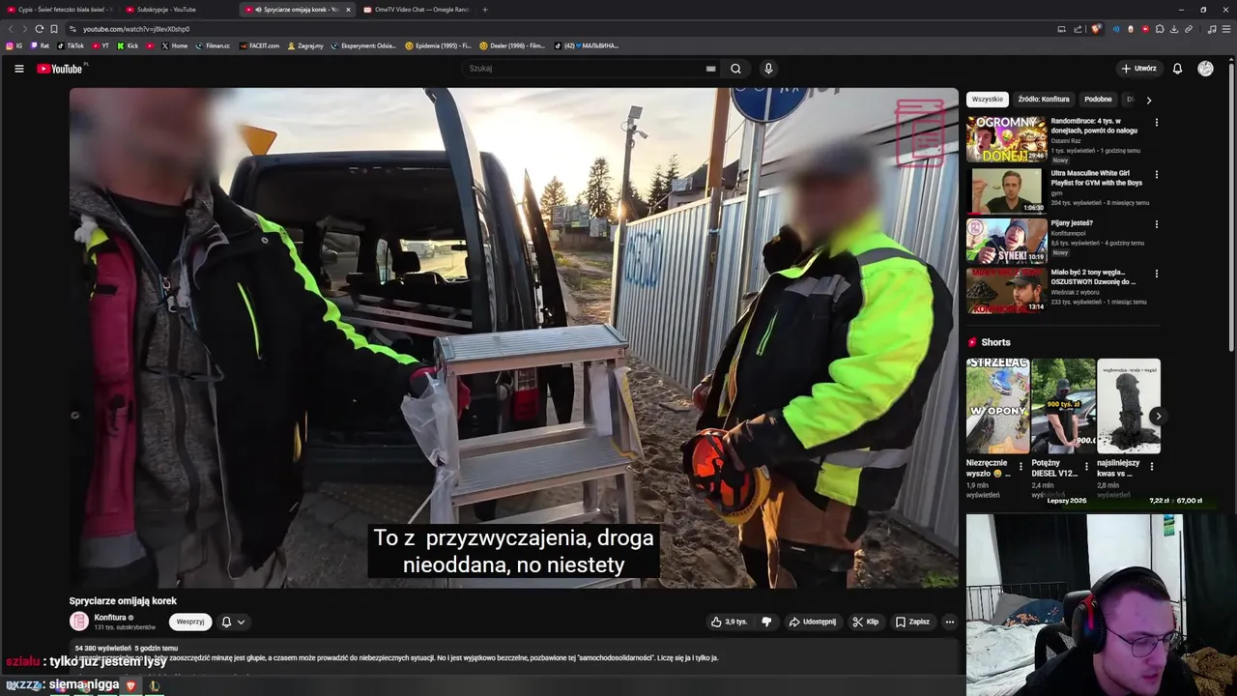Select the Źródło: Konfitura filter chip
The height and width of the screenshot is (696, 1237).
(1044, 100)
